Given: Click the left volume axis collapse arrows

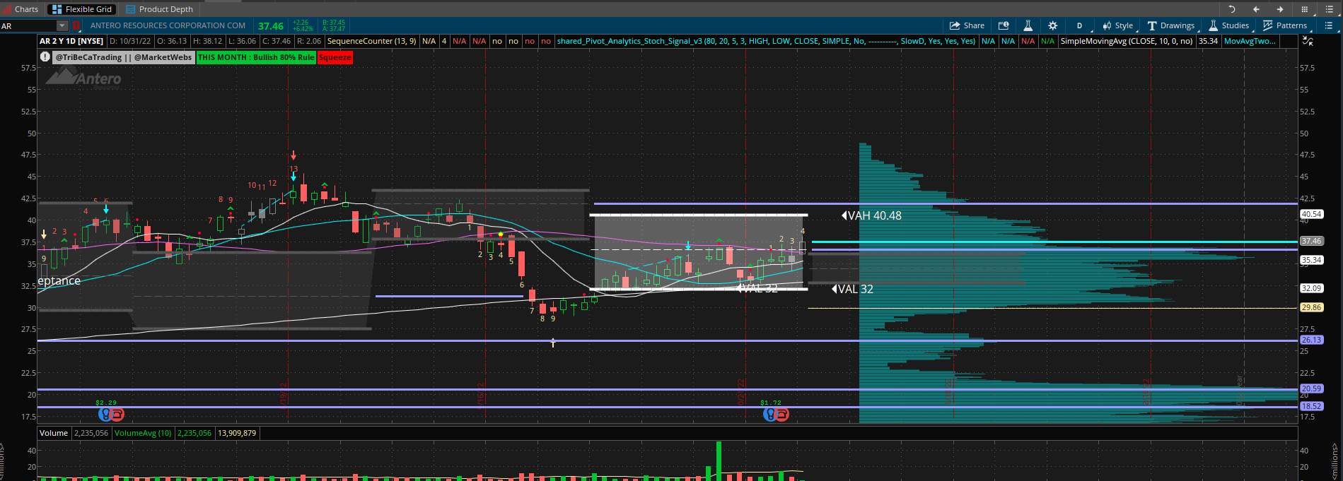Looking at the screenshot, I should (x=2, y=463).
